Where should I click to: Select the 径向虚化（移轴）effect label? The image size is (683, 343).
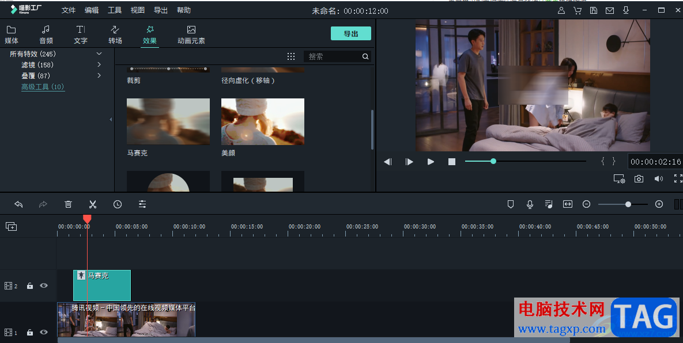pyautogui.click(x=248, y=81)
